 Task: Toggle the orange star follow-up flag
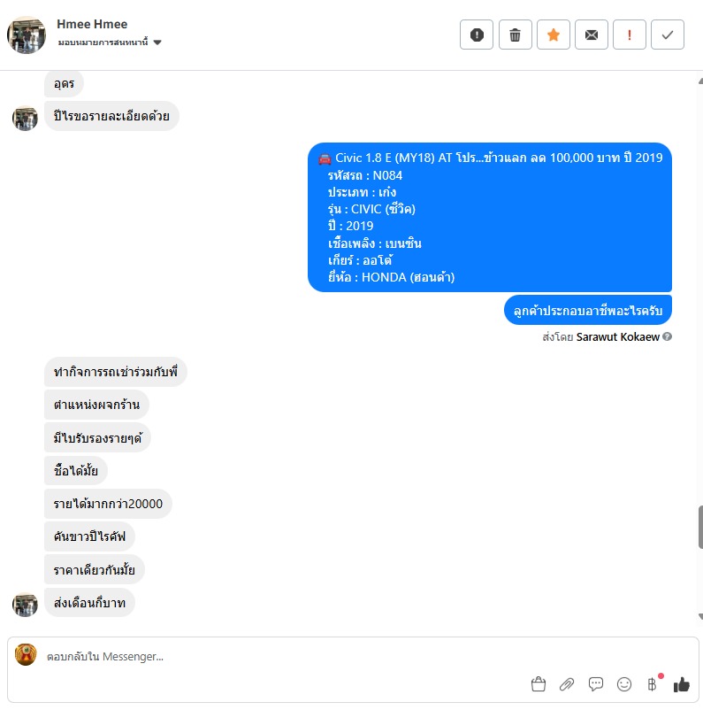pos(553,35)
